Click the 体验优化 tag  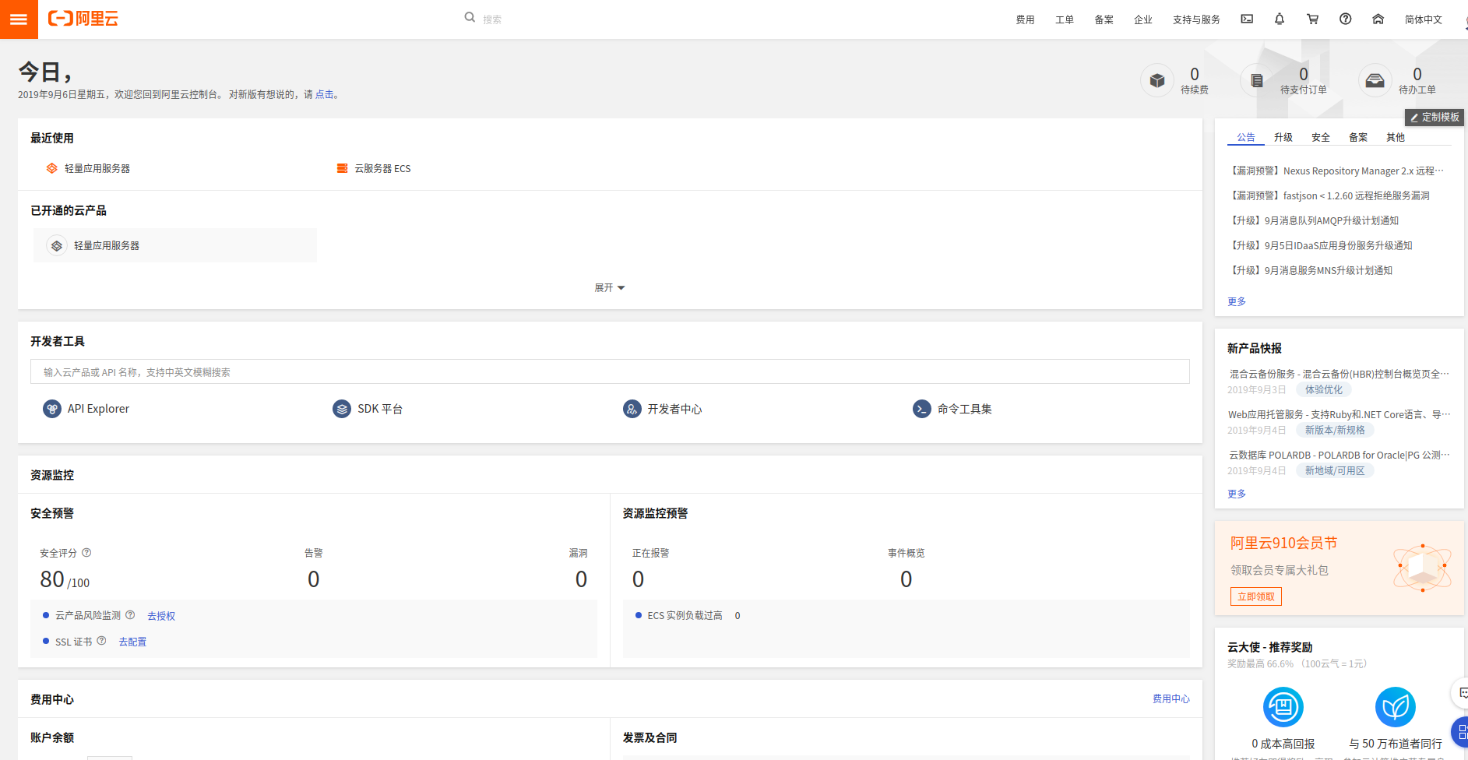pos(1324,389)
